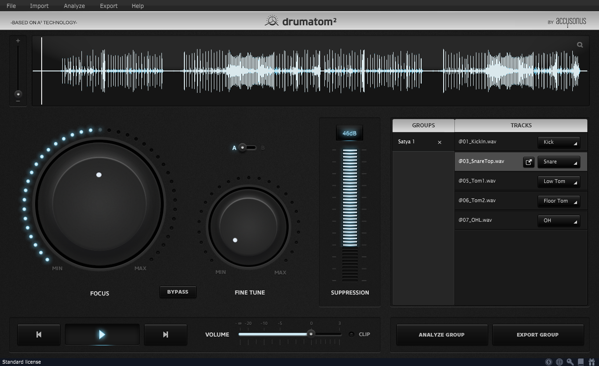599x366 pixels.
Task: Click the suppression level meter
Action: [x=350, y=215]
